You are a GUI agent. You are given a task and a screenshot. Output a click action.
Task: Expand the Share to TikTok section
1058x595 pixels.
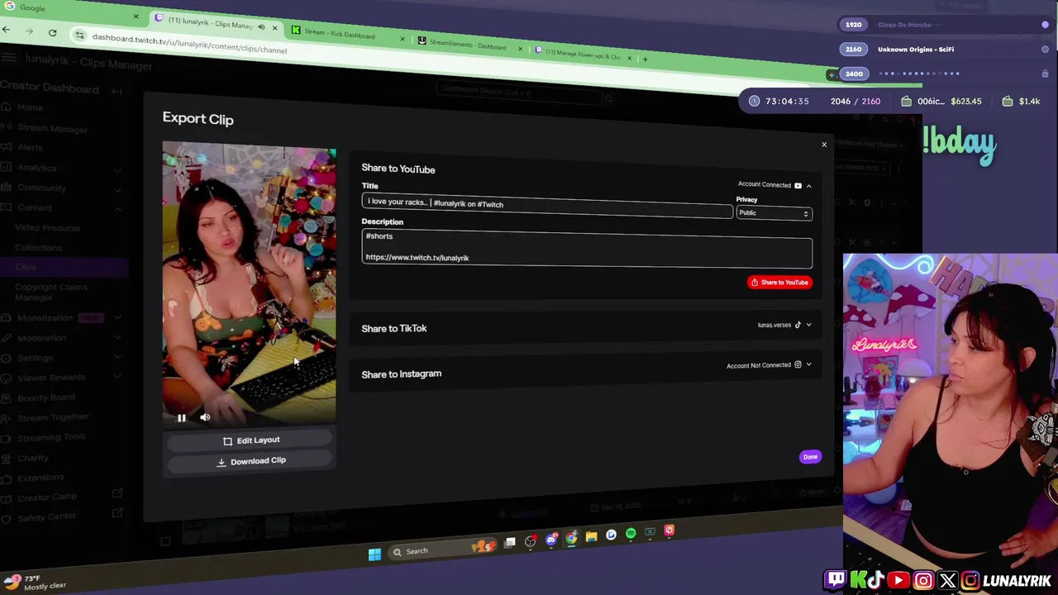[x=808, y=325]
